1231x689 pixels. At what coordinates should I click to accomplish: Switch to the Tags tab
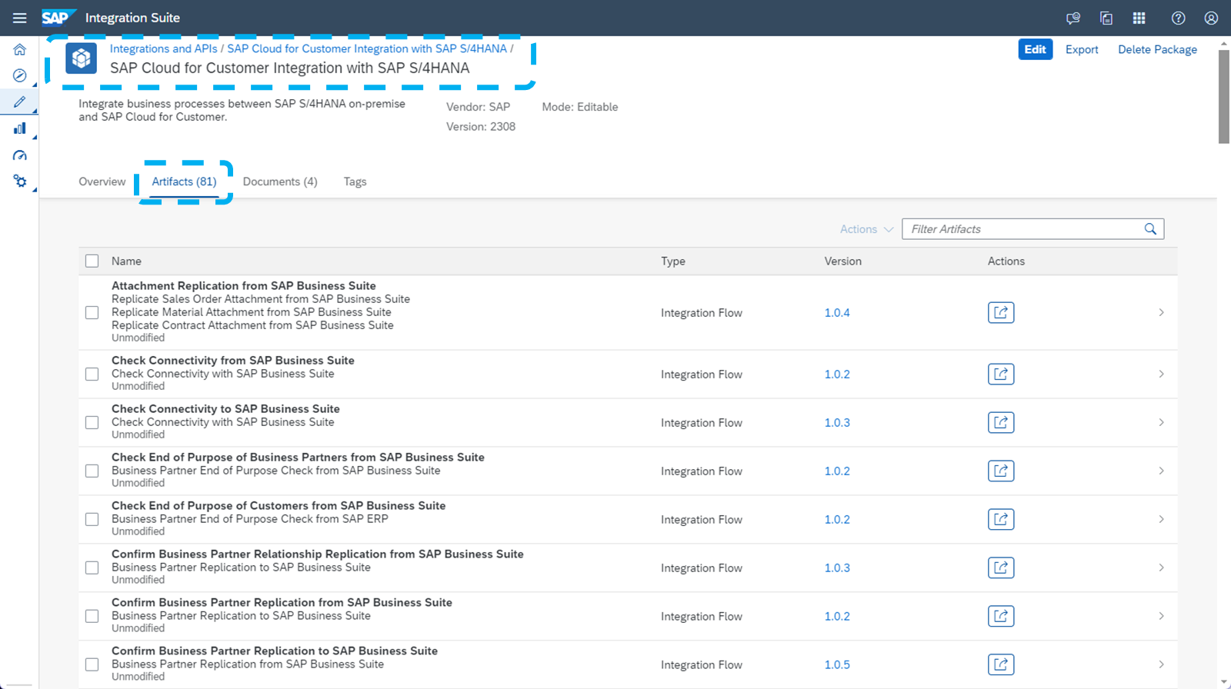[355, 182]
